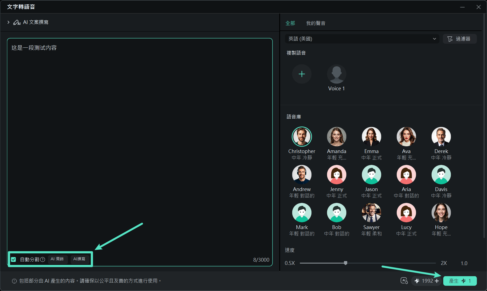This screenshot has height=291, width=487.
Task: Select the Lucy voice icon
Action: 406,213
